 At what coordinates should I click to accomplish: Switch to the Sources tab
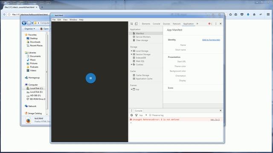click(x=166, y=24)
